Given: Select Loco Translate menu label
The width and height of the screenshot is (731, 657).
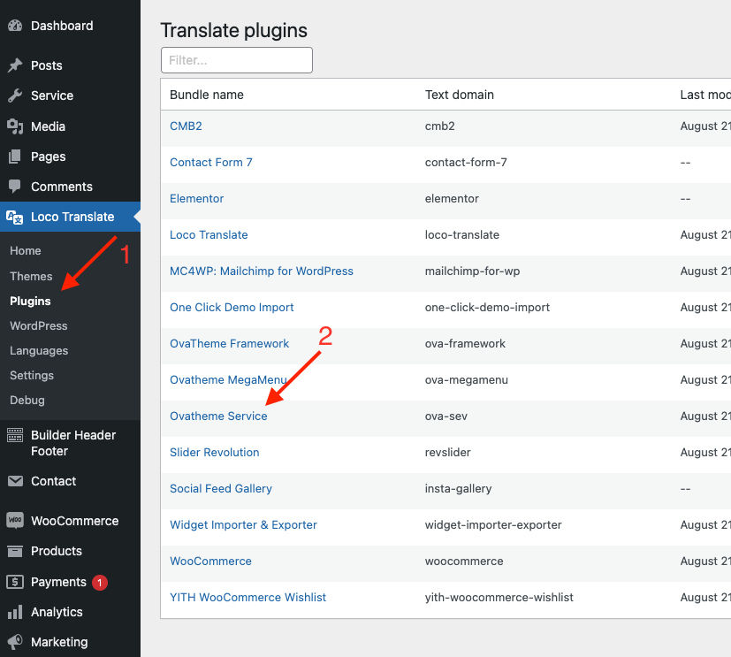Looking at the screenshot, I should point(72,217).
